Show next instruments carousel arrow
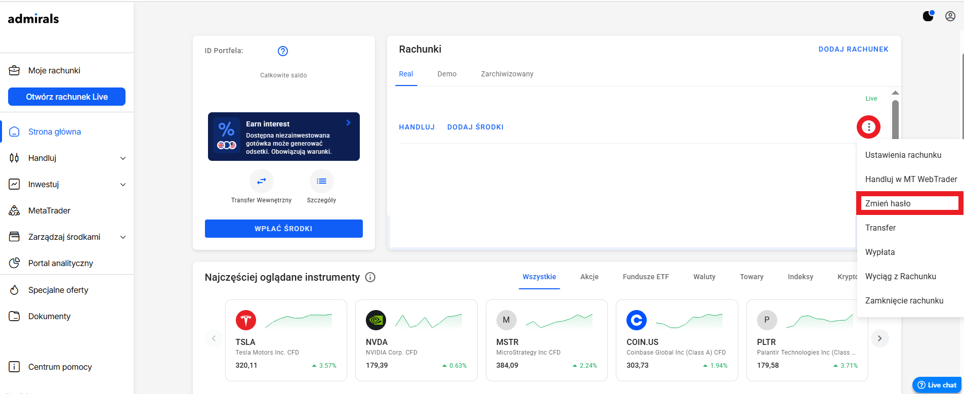Image resolution: width=964 pixels, height=394 pixels. point(880,338)
